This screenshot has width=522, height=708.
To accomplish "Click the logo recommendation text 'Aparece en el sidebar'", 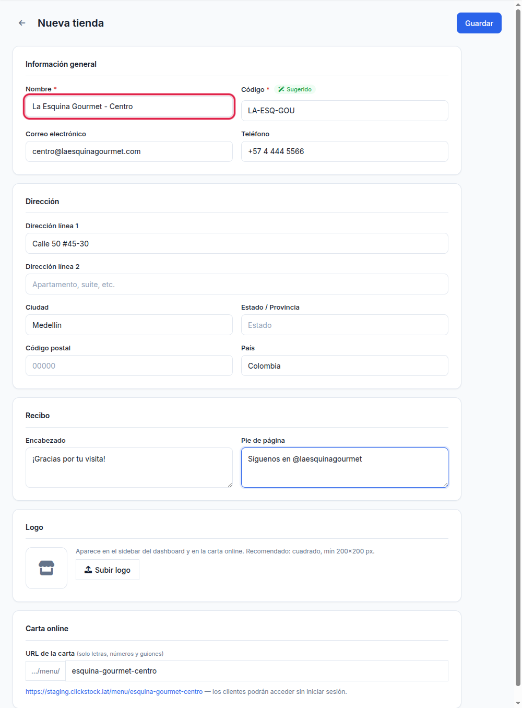I will coord(225,551).
